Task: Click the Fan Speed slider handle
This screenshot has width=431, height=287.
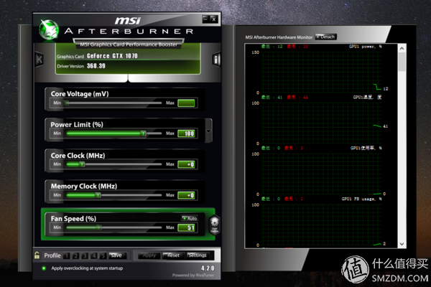Action: click(x=98, y=227)
